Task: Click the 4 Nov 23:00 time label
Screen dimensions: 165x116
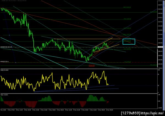Action: (x=44, y=110)
